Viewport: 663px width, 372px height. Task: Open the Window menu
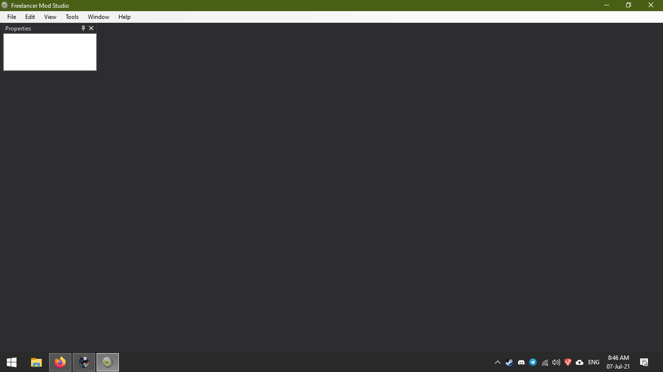click(99, 17)
